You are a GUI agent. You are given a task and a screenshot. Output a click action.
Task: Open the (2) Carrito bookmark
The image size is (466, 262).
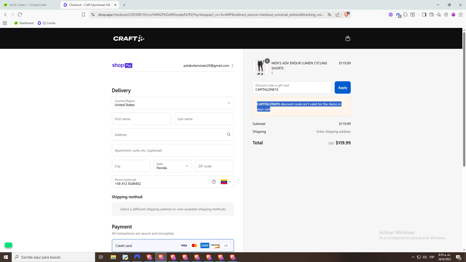47,23
